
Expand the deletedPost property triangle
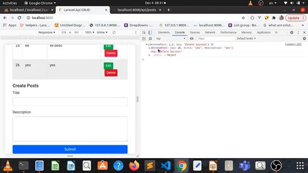pyautogui.click(x=149, y=48)
